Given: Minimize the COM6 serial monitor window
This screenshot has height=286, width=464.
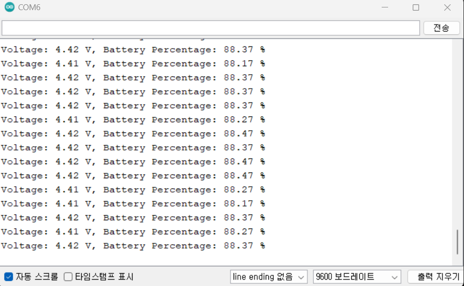Looking at the screenshot, I should (385, 7).
